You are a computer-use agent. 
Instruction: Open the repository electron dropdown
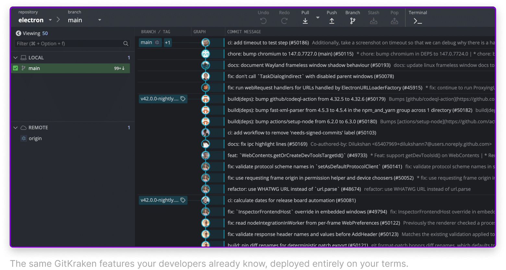pyautogui.click(x=50, y=20)
